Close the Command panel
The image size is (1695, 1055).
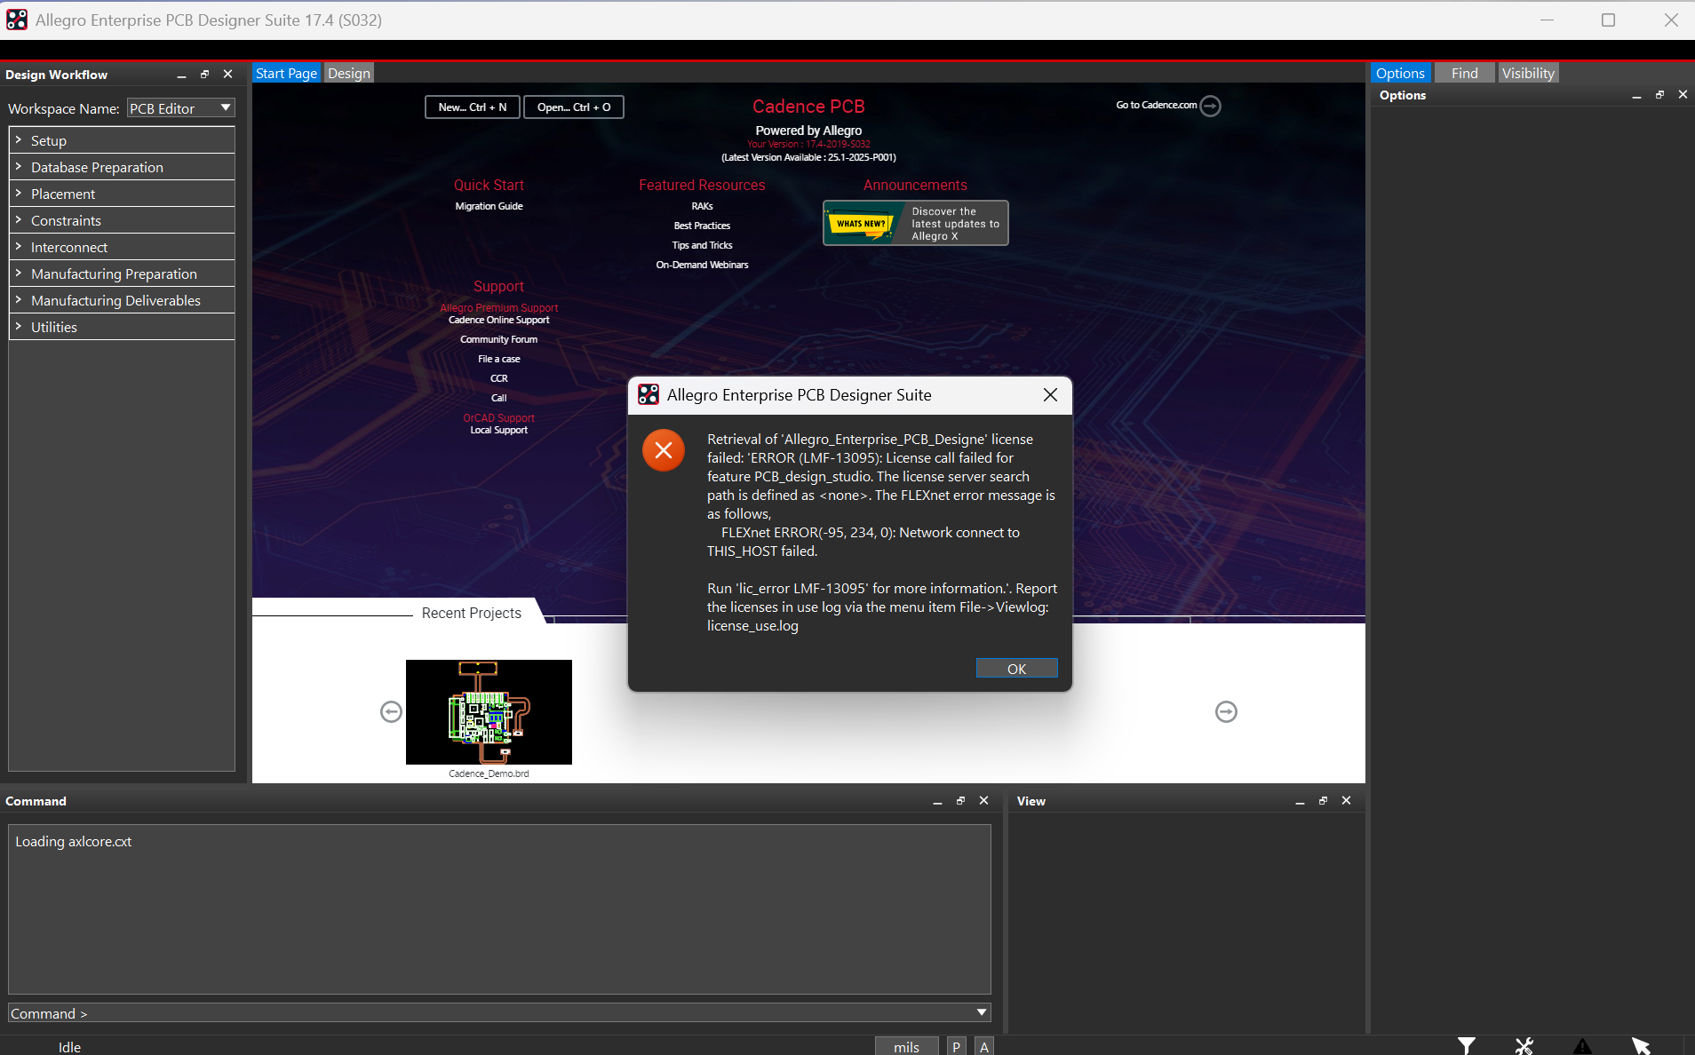tap(983, 801)
